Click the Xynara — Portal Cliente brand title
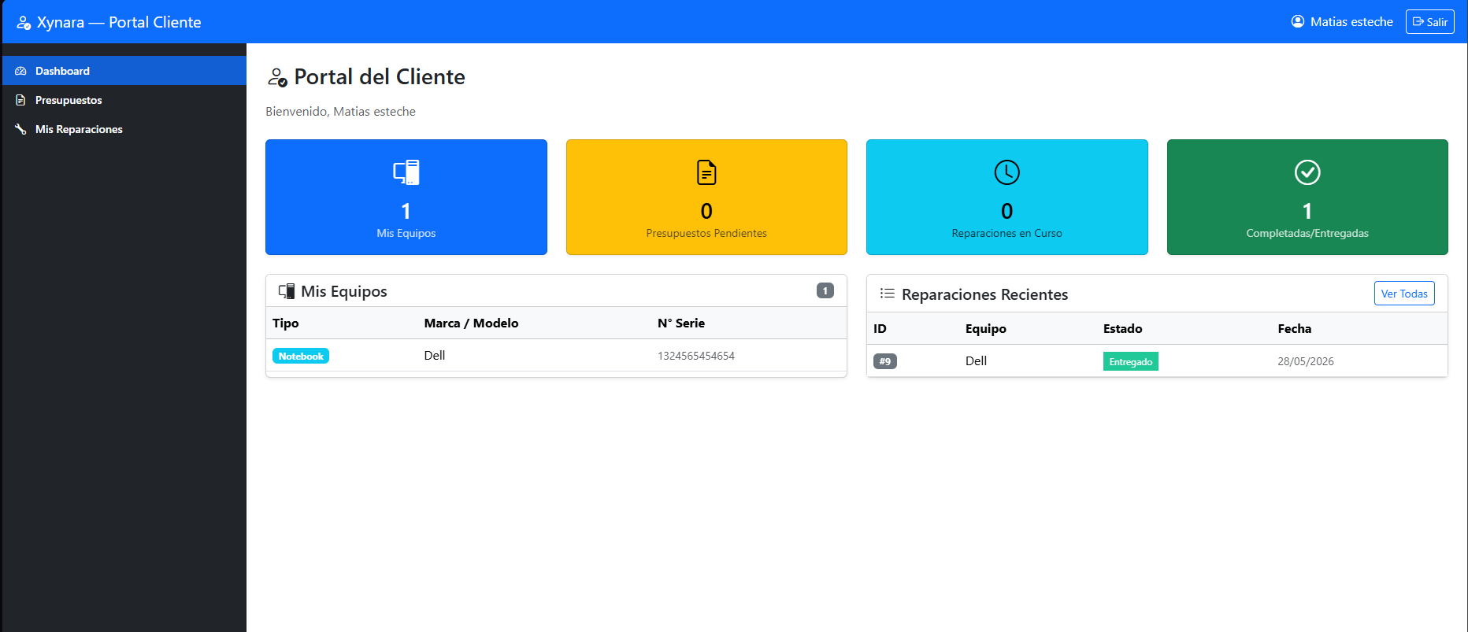This screenshot has height=632, width=1468. coord(119,22)
